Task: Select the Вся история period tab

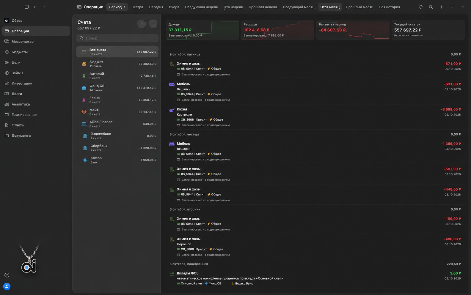Action: click(390, 7)
